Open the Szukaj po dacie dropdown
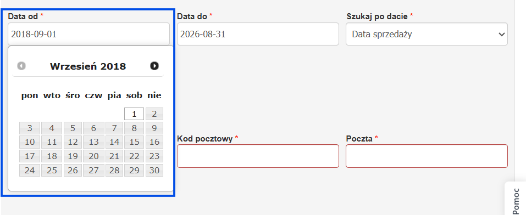This screenshot has width=526, height=215. click(427, 34)
